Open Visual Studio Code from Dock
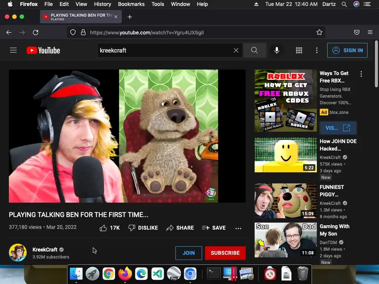This screenshot has height=284, width=379. (x=158, y=274)
